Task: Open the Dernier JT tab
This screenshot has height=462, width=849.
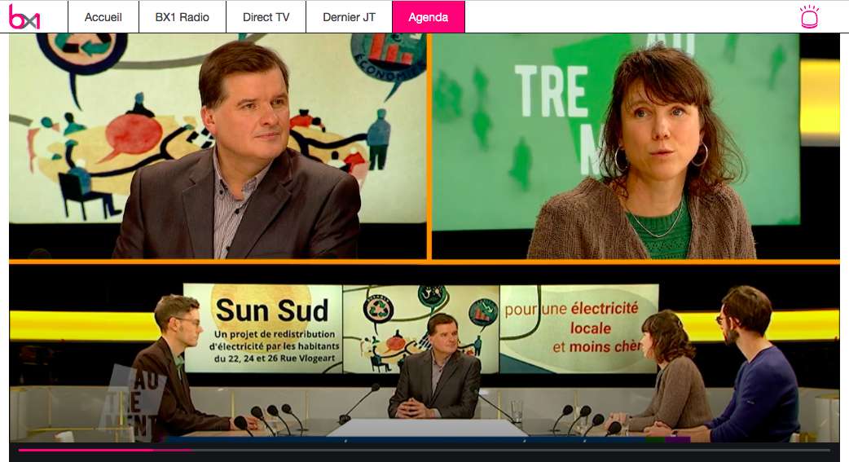Action: [349, 17]
